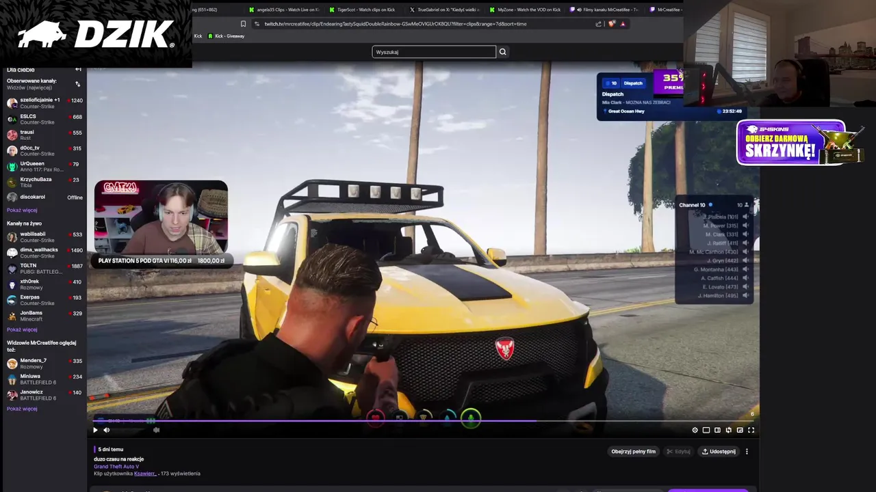Viewport: 876px width, 492px height.
Task: Click the streamer webcam overlay
Action: (161, 217)
